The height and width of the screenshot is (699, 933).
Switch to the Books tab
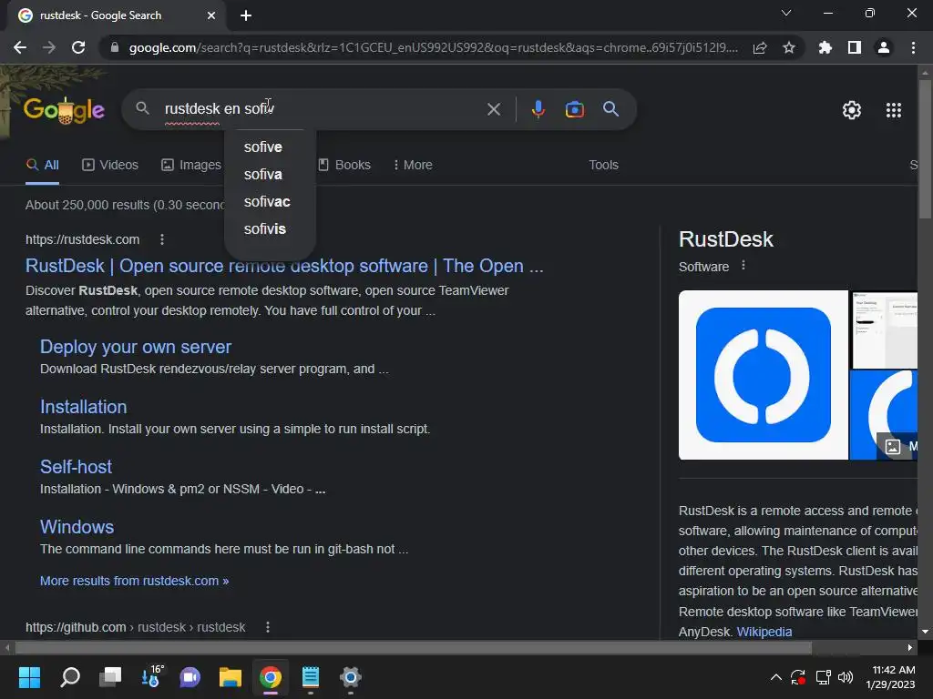[344, 165]
